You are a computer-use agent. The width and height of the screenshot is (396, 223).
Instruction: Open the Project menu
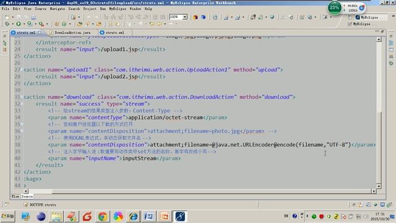click(x=90, y=9)
